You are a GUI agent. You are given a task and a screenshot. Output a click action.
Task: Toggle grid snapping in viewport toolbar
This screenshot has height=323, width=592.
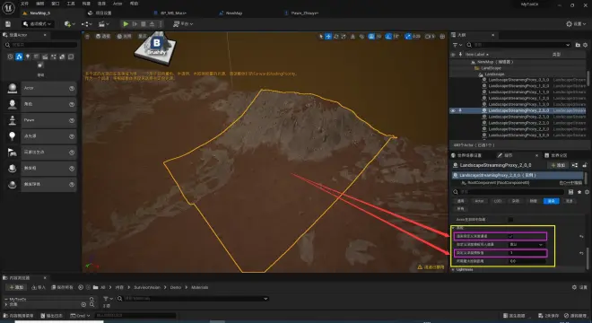pos(371,36)
